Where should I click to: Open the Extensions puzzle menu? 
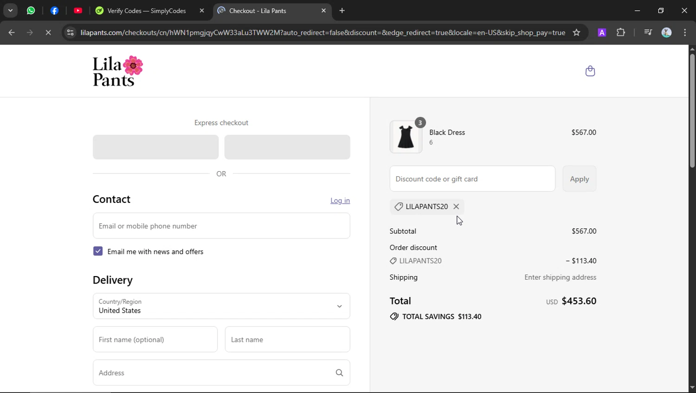[x=621, y=32]
